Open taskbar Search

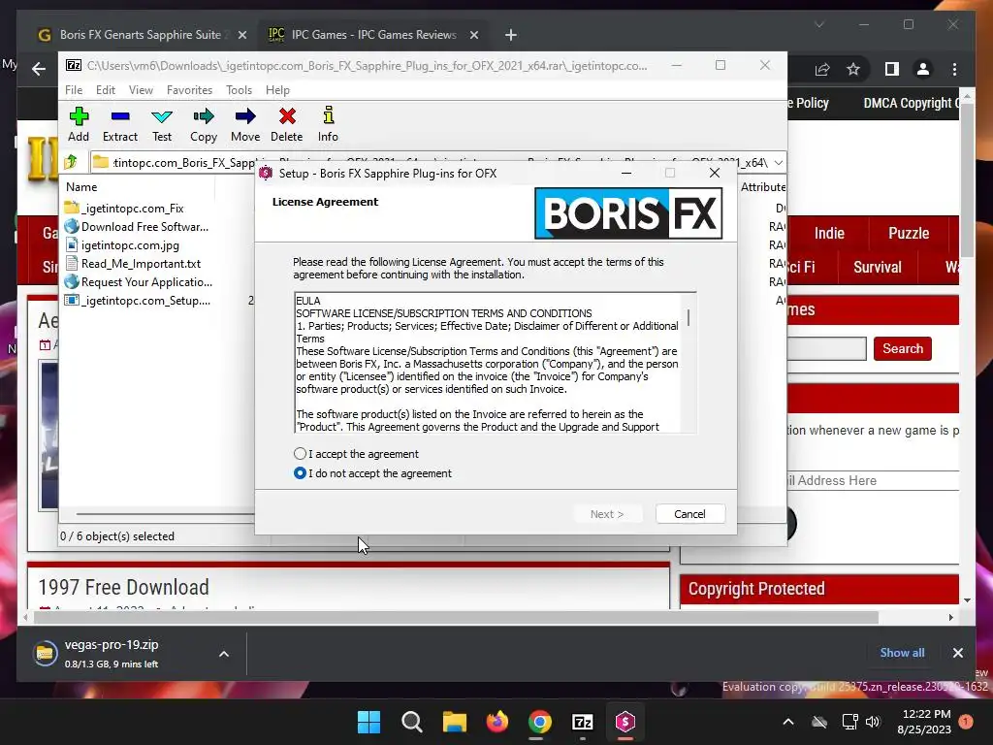click(411, 722)
